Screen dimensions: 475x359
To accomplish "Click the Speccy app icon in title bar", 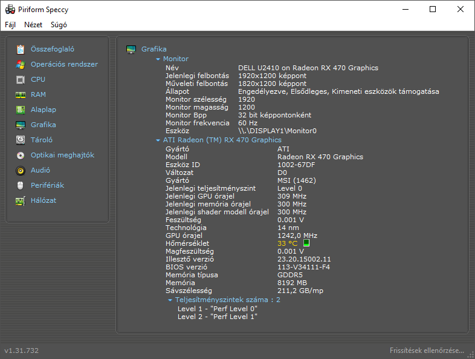I will coord(10,10).
